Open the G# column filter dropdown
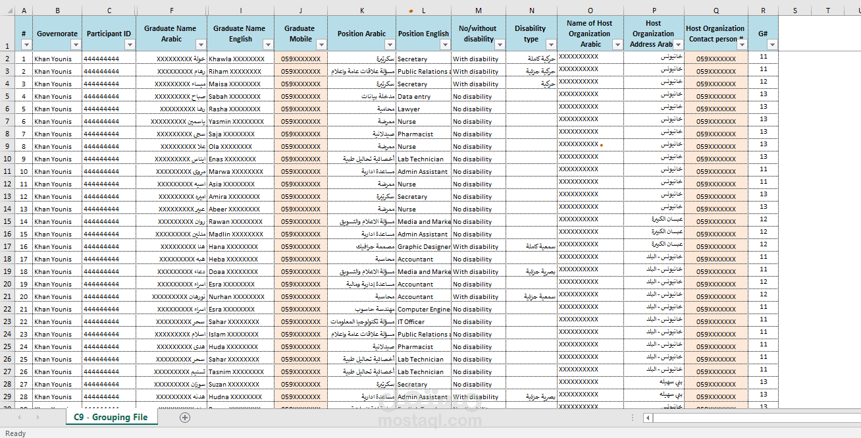This screenshot has height=438, width=861. click(x=772, y=45)
